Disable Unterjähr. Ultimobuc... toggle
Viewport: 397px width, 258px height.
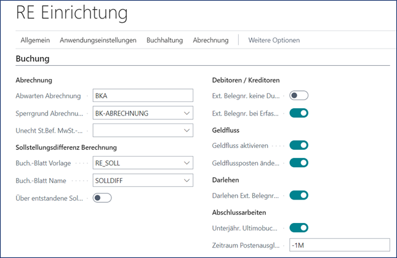coord(299,228)
